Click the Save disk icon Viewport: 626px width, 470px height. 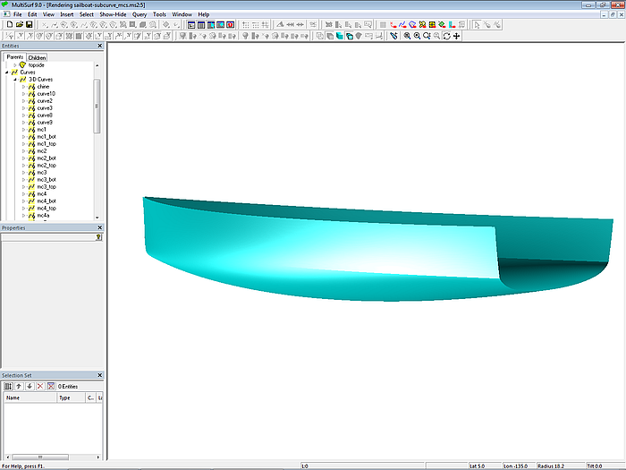(29, 25)
